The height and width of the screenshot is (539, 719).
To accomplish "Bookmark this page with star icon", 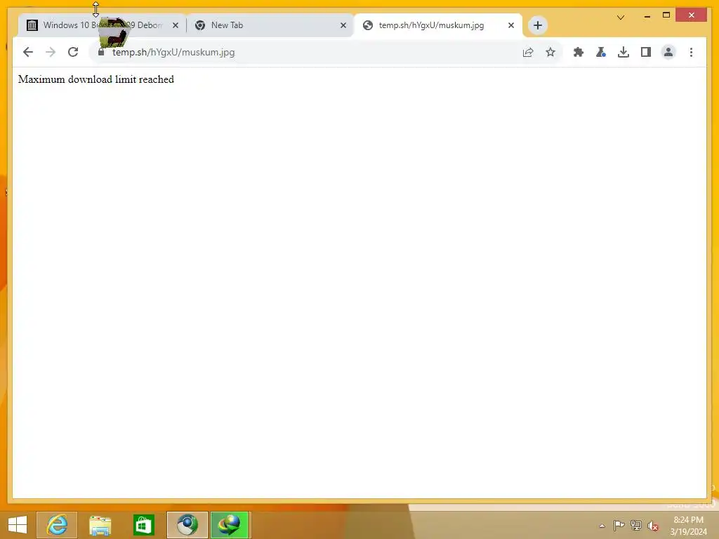I will pos(550,52).
